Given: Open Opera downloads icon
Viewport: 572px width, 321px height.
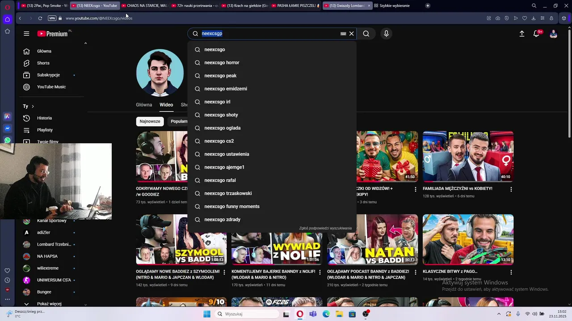Looking at the screenshot, I should (x=534, y=18).
